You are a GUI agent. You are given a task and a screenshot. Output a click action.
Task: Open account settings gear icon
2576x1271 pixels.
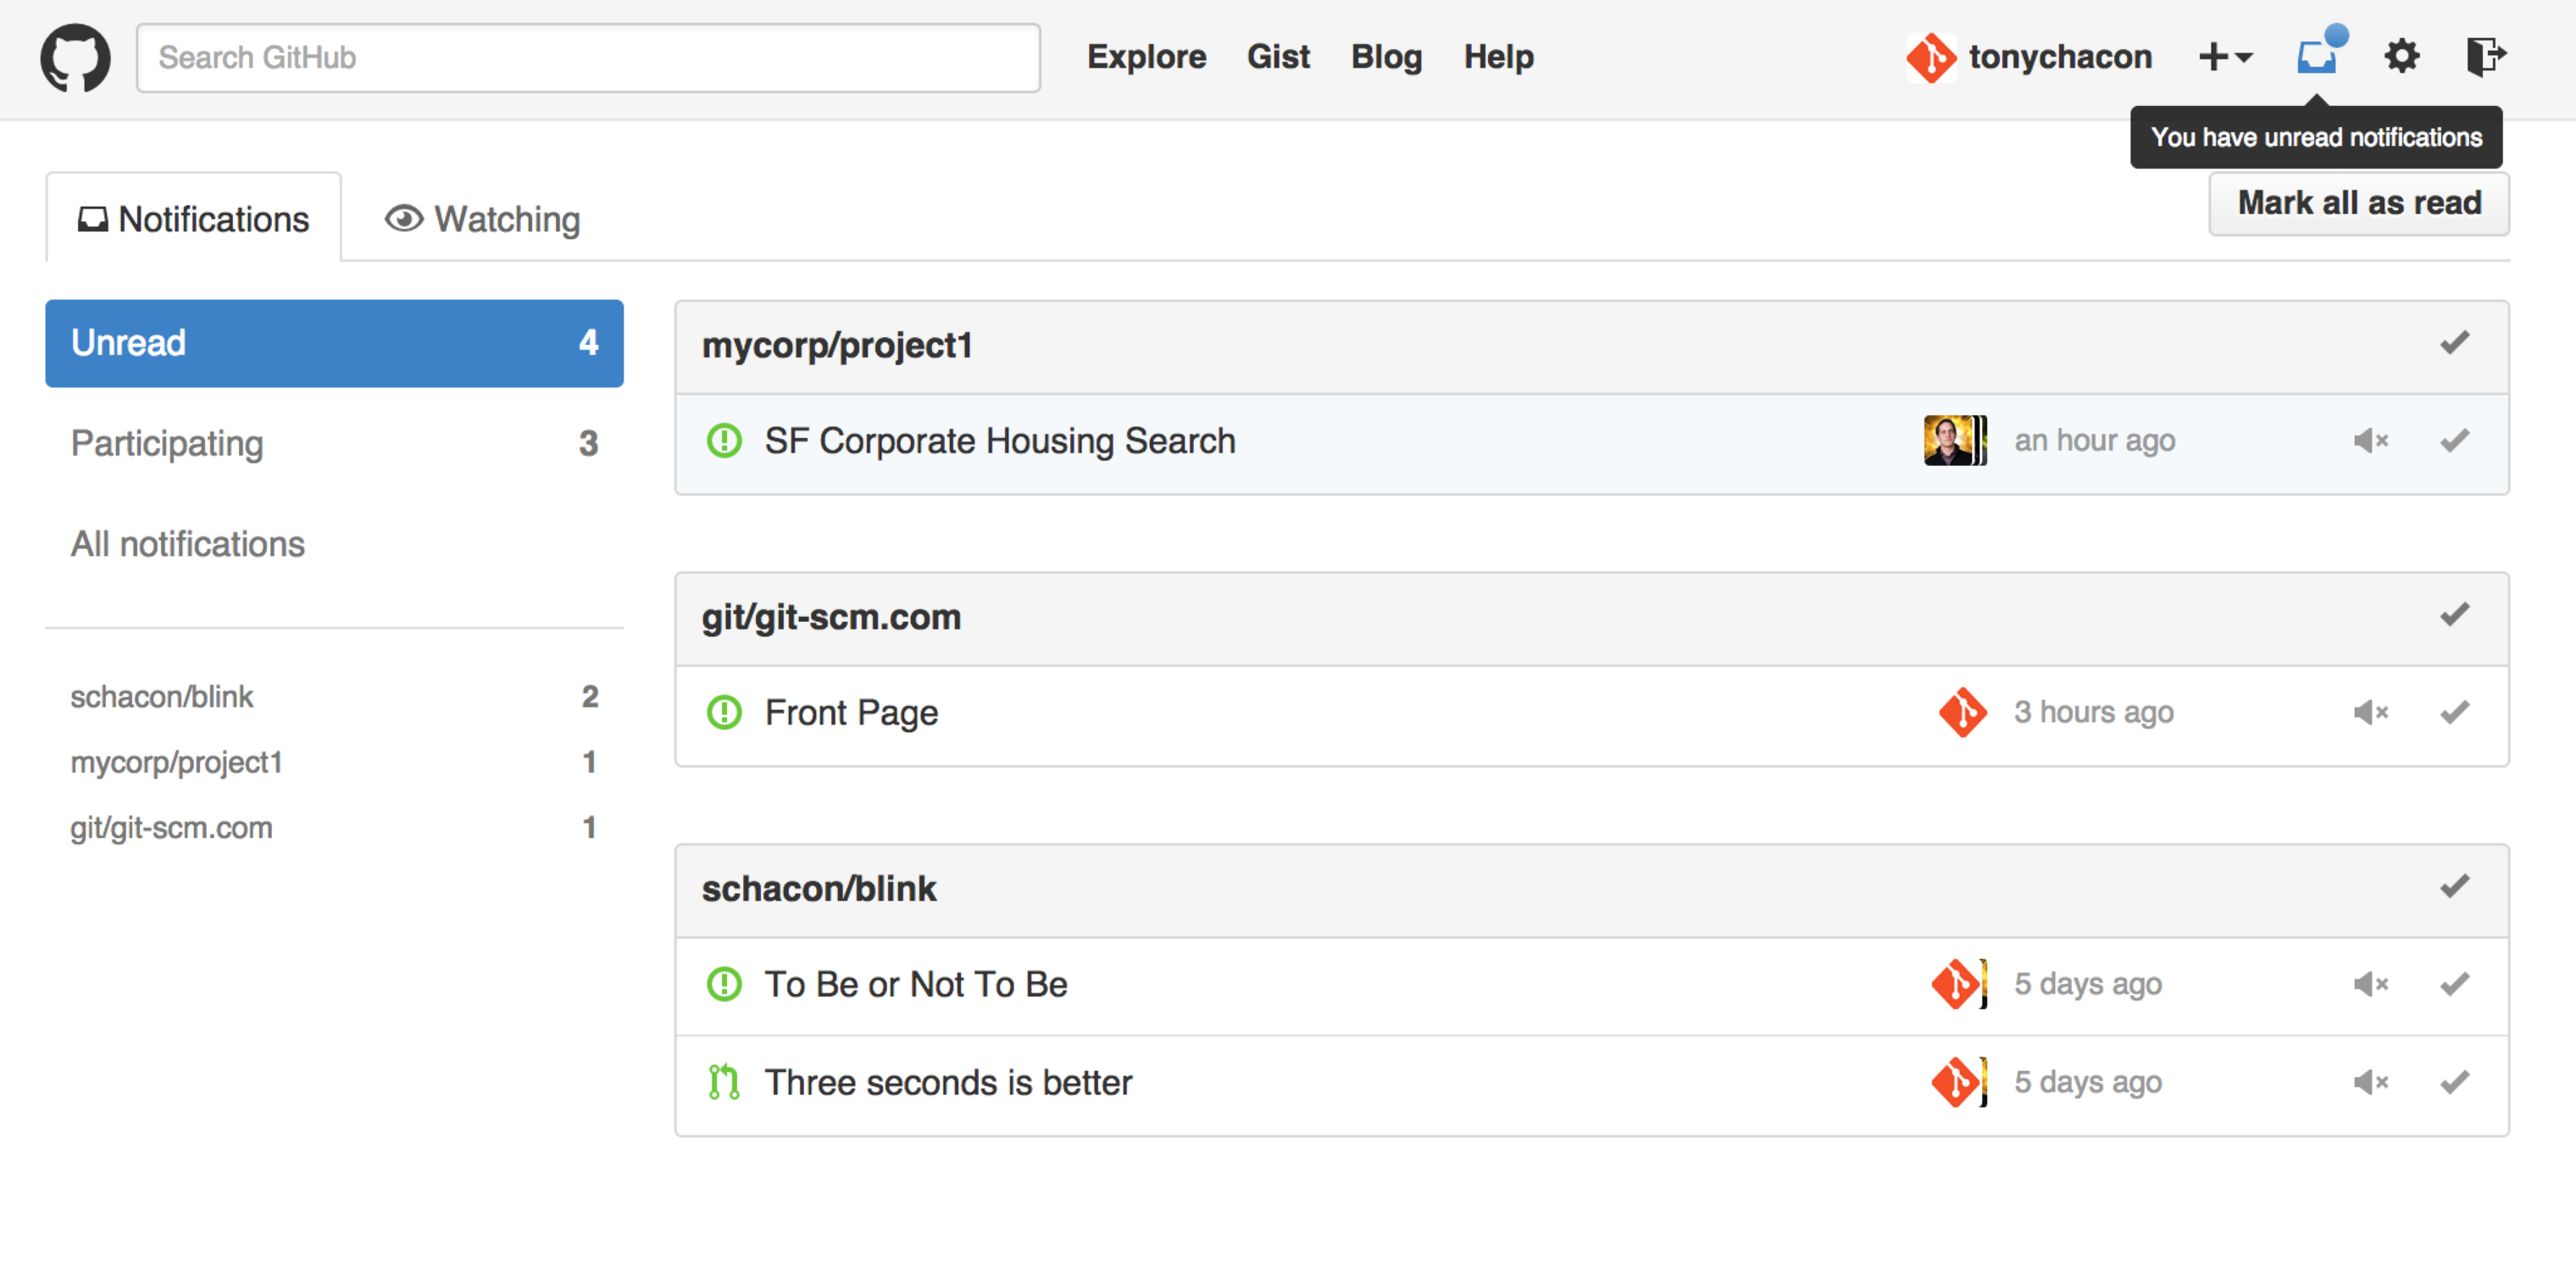(x=2402, y=56)
